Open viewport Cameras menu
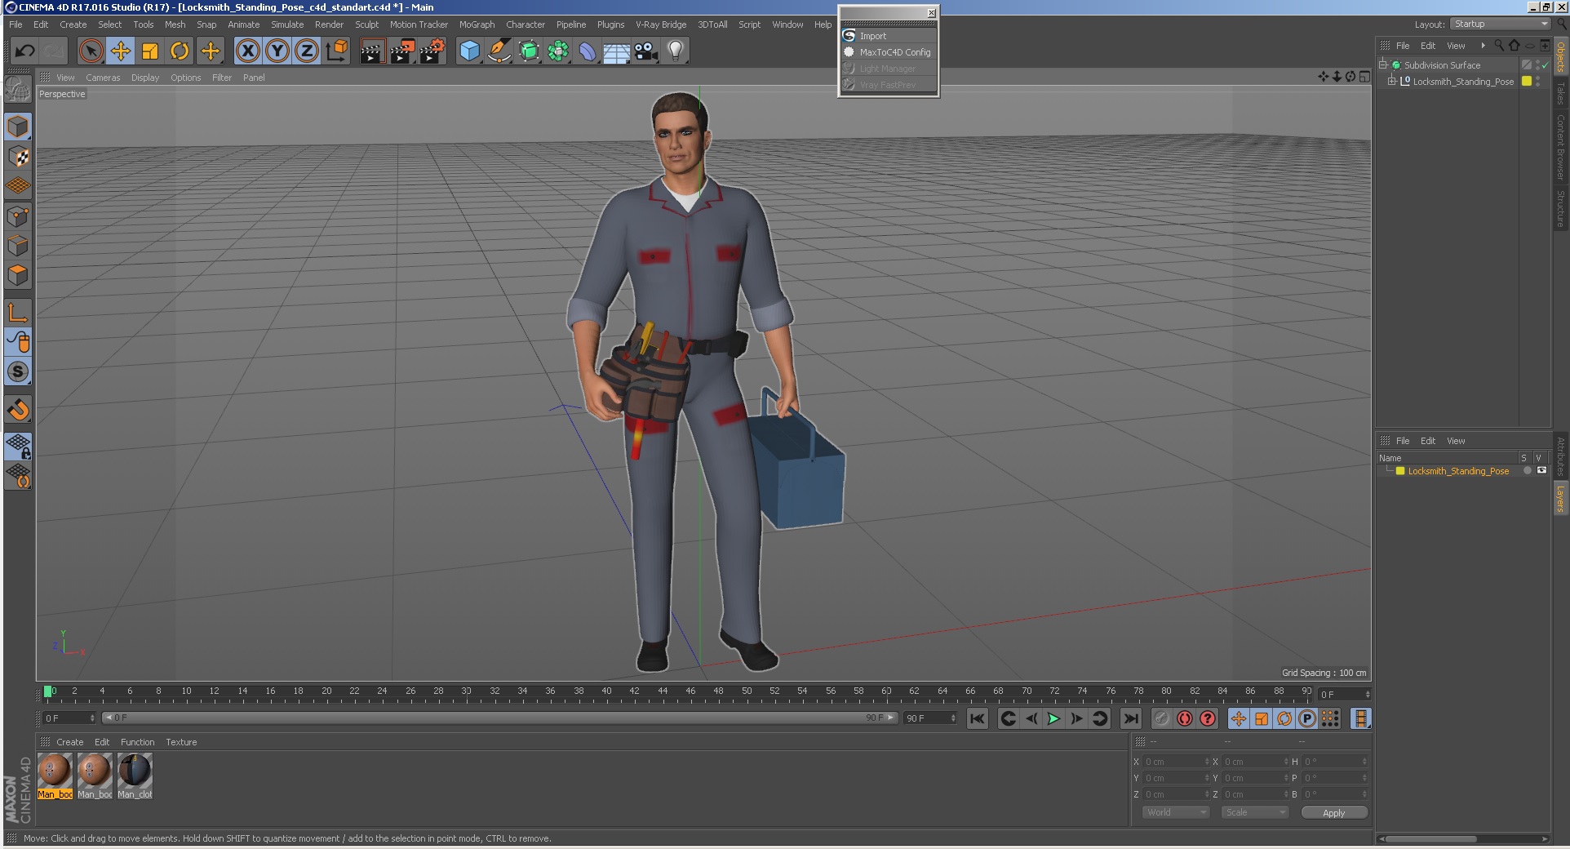This screenshot has height=849, width=1570. 103,78
